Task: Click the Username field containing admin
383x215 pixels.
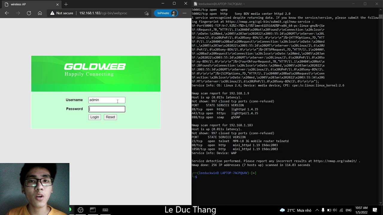Action: [107, 100]
